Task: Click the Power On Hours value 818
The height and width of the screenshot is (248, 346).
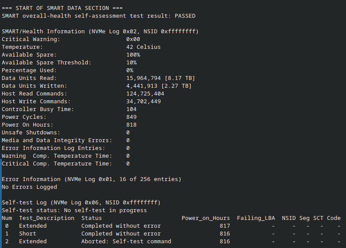Action: (x=131, y=125)
